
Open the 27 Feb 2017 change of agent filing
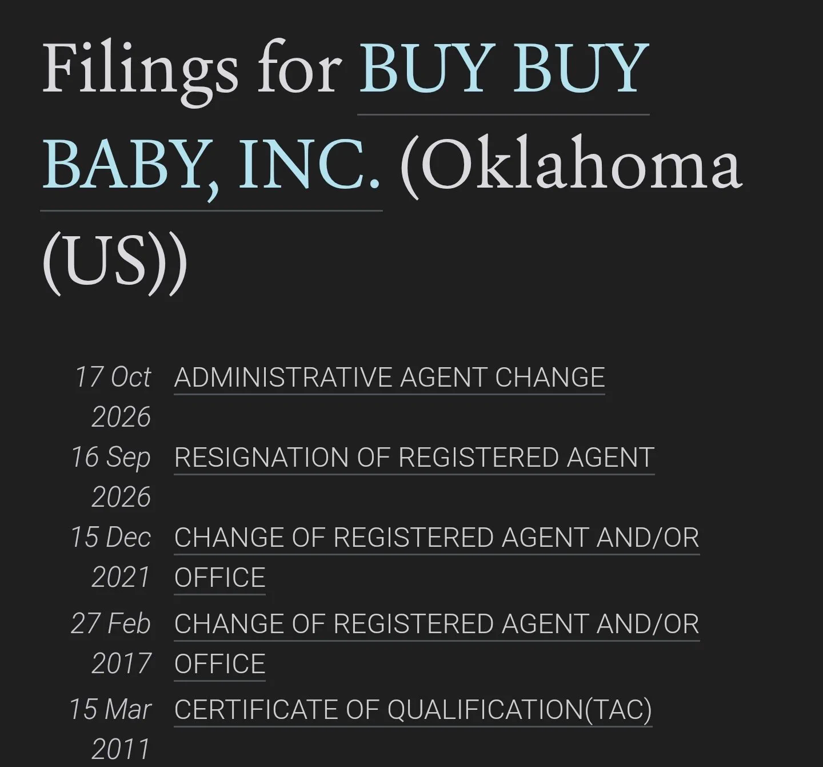coord(437,644)
